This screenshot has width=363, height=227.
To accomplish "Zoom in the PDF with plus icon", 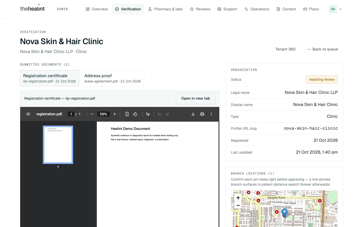I will point(115,114).
